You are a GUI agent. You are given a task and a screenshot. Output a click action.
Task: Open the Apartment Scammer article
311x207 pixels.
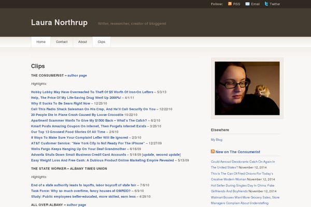tap(89, 121)
